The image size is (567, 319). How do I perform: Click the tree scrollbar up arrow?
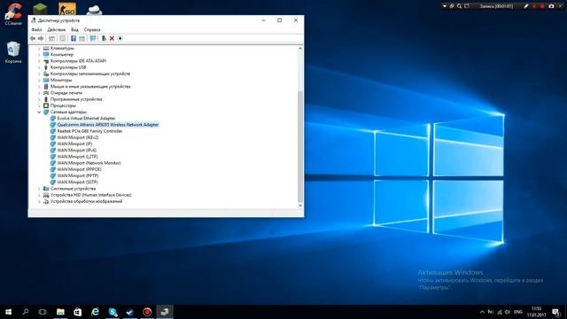(x=300, y=48)
